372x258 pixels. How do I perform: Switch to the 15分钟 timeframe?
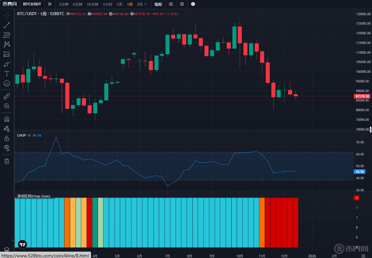point(93,4)
